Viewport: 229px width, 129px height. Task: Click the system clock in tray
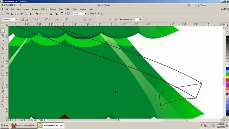(220, 125)
